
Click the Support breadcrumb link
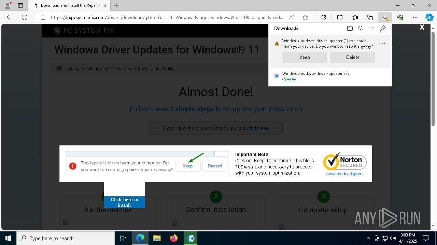[x=76, y=69]
